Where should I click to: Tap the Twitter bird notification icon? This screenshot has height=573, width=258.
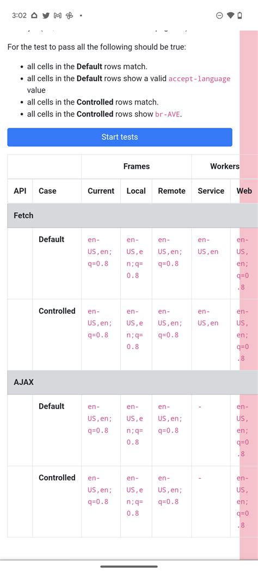coord(46,15)
